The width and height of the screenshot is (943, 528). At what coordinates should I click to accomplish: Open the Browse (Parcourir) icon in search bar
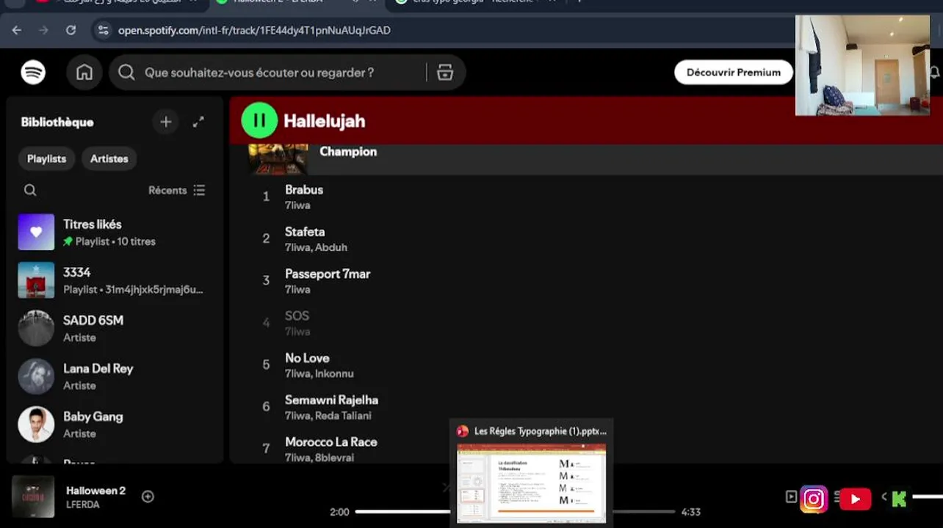(x=445, y=73)
